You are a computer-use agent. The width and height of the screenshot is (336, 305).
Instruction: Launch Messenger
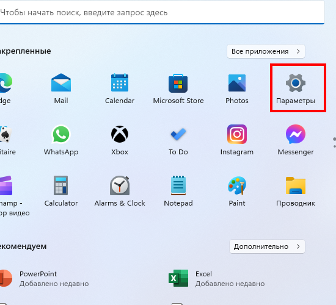pyautogui.click(x=296, y=140)
